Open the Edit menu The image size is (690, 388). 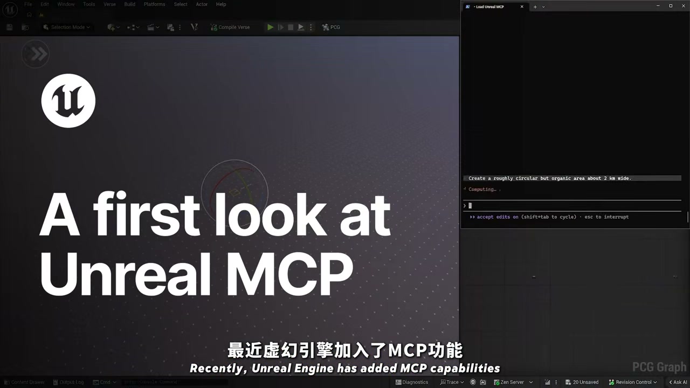45,4
